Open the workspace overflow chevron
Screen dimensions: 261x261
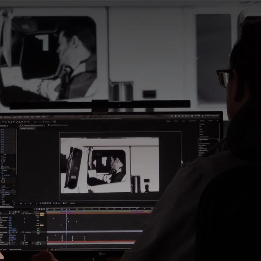[x=217, y=121]
